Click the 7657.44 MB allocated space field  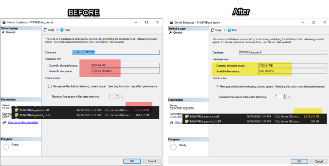(x=125, y=65)
